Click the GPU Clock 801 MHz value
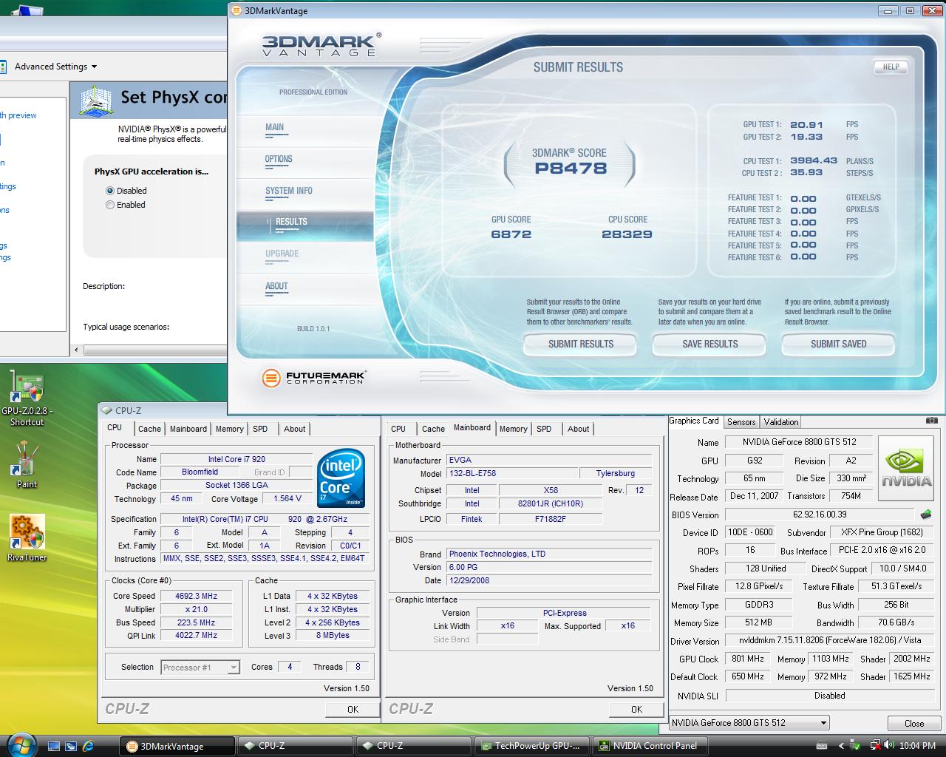 pos(747,659)
